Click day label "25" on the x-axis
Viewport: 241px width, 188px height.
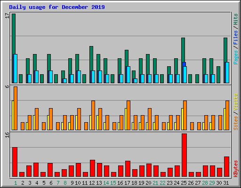point(184,183)
